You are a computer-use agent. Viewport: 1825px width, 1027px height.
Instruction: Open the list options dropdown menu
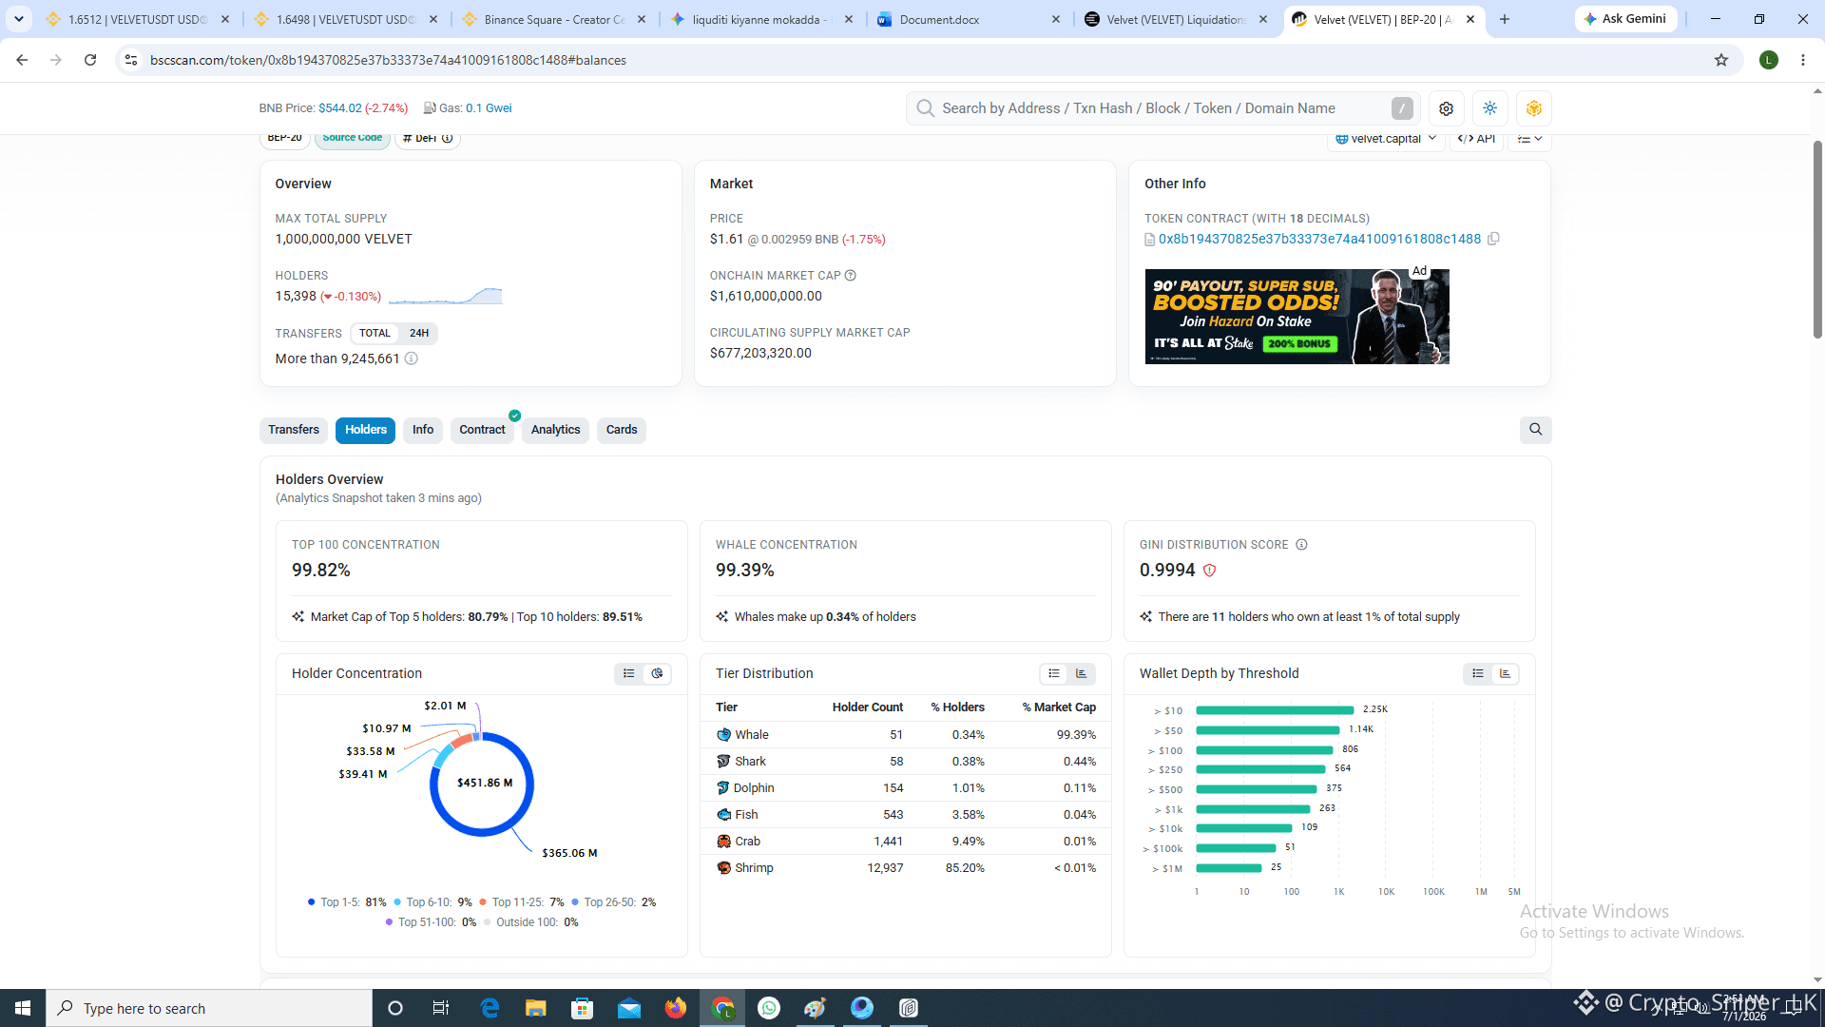pyautogui.click(x=1529, y=139)
